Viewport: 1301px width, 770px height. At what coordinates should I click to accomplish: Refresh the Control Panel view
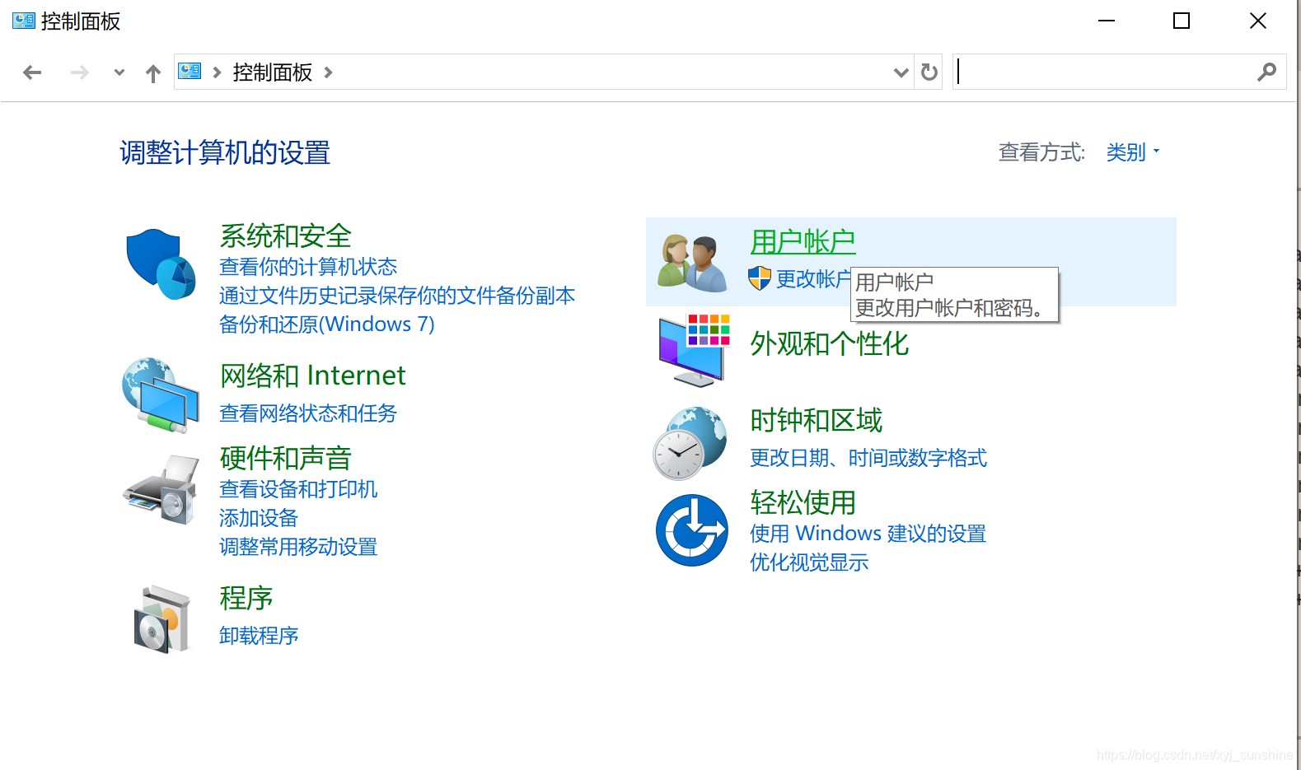pos(929,72)
